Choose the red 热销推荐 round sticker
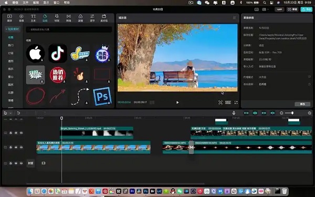Screen dimensions: 315x197 click(x=58, y=75)
